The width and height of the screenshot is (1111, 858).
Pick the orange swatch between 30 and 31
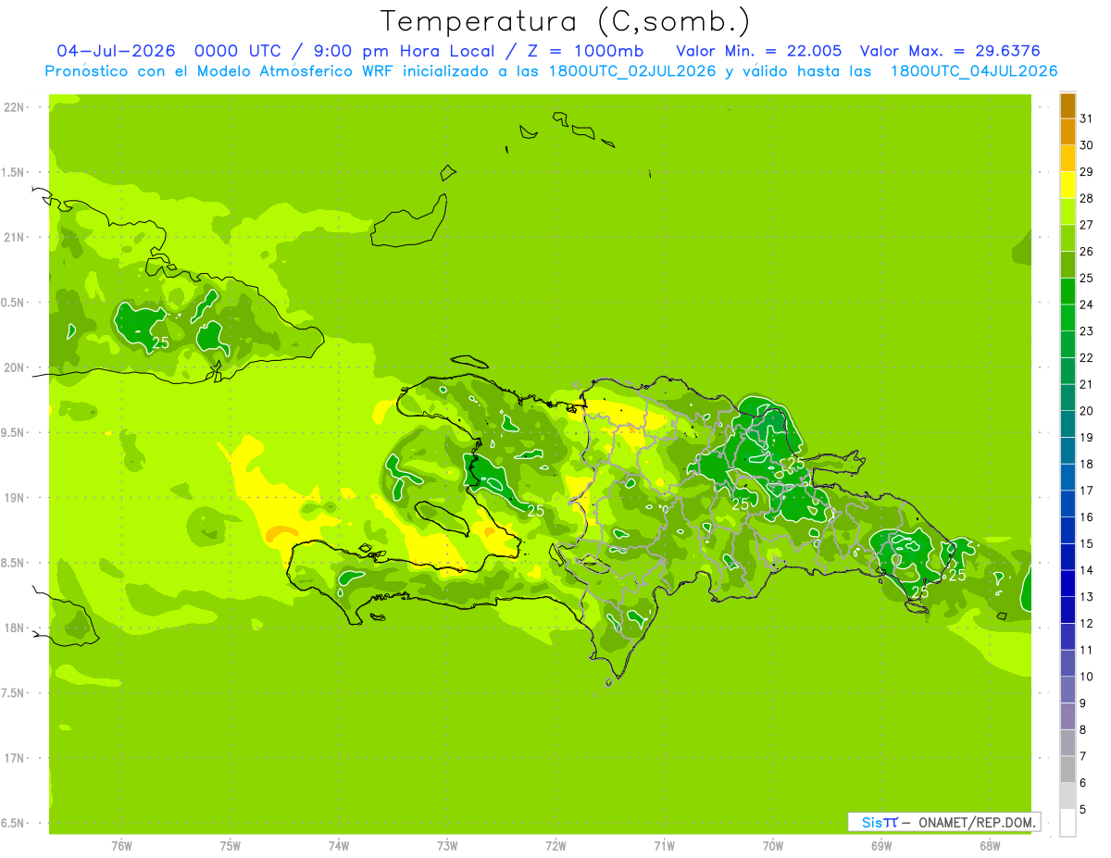pos(1067,131)
